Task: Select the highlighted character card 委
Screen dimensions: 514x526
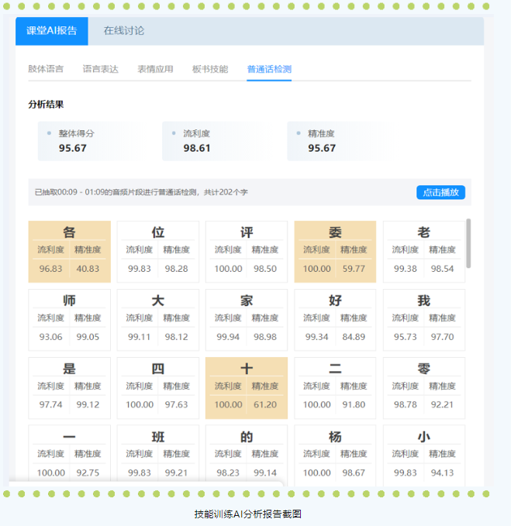Action: (x=335, y=252)
